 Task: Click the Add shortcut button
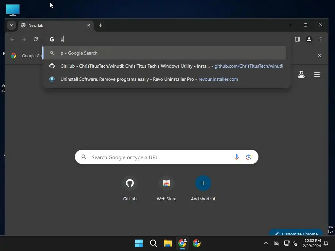pyautogui.click(x=203, y=189)
